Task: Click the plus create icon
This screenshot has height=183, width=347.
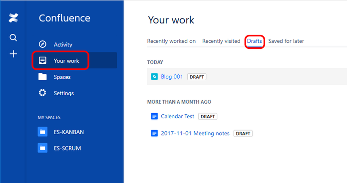Action: point(13,54)
